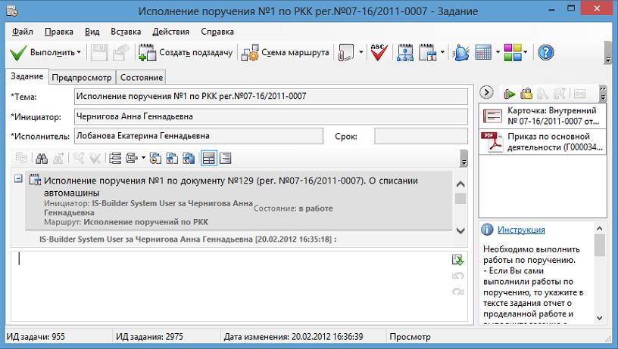The width and height of the screenshot is (618, 349).
Task: Toggle the single panel text view button
Action: (225, 158)
